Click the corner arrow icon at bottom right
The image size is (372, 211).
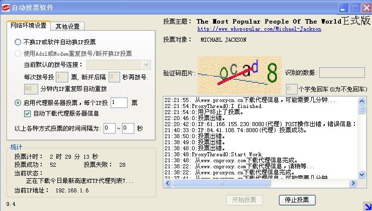367,206
